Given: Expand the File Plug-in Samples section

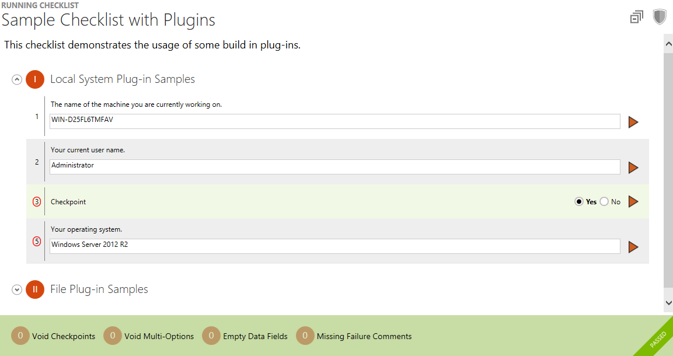Looking at the screenshot, I should click(17, 289).
